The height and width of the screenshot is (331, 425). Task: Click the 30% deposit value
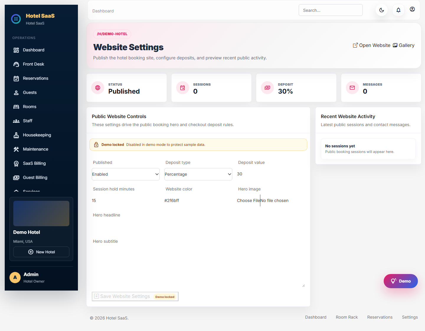(285, 92)
